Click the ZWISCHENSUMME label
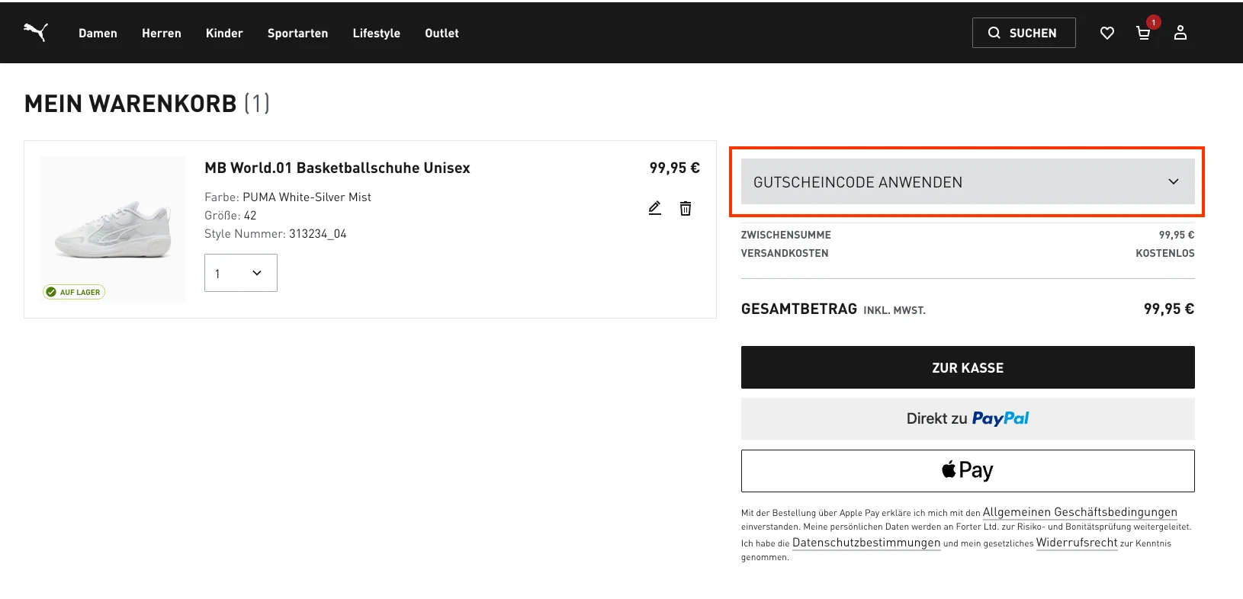Screen dimensions: 1243x599 [x=786, y=235]
